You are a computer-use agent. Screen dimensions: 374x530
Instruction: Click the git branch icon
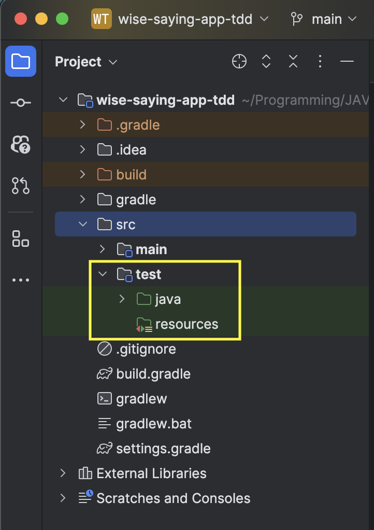(297, 19)
